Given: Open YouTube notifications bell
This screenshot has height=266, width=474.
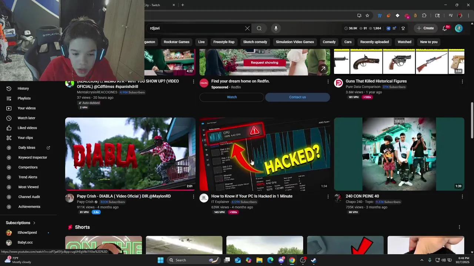Looking at the screenshot, I should coord(445,28).
